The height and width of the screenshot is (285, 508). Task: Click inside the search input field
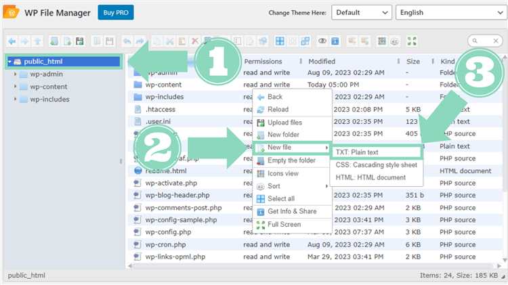tap(484, 41)
